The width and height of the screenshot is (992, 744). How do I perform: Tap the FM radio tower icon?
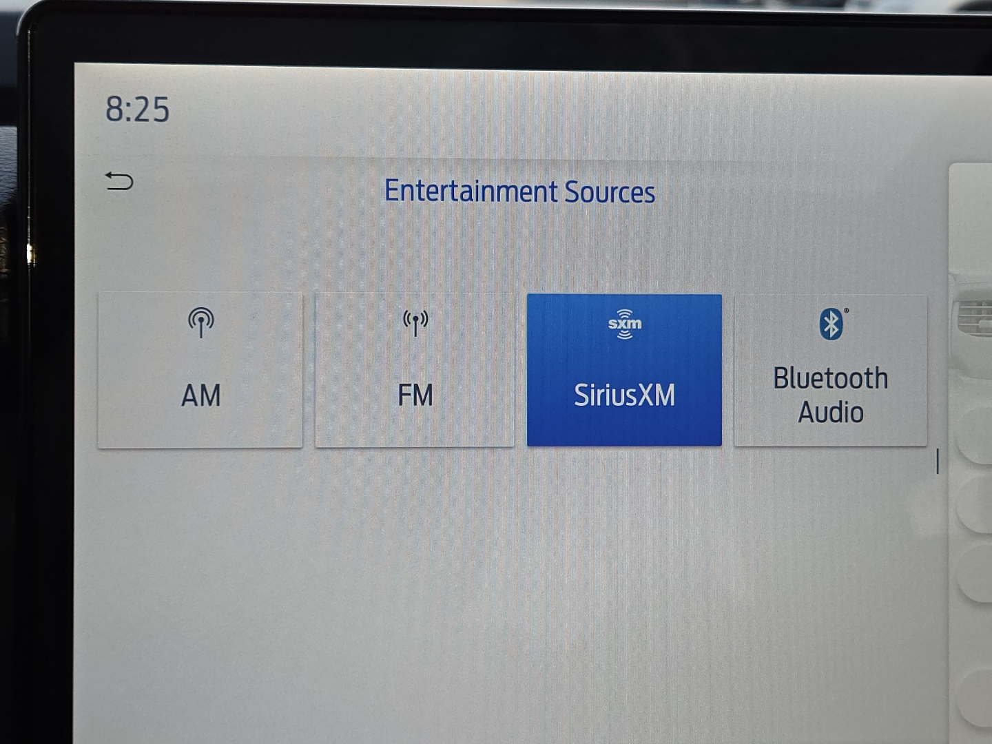[x=415, y=322]
